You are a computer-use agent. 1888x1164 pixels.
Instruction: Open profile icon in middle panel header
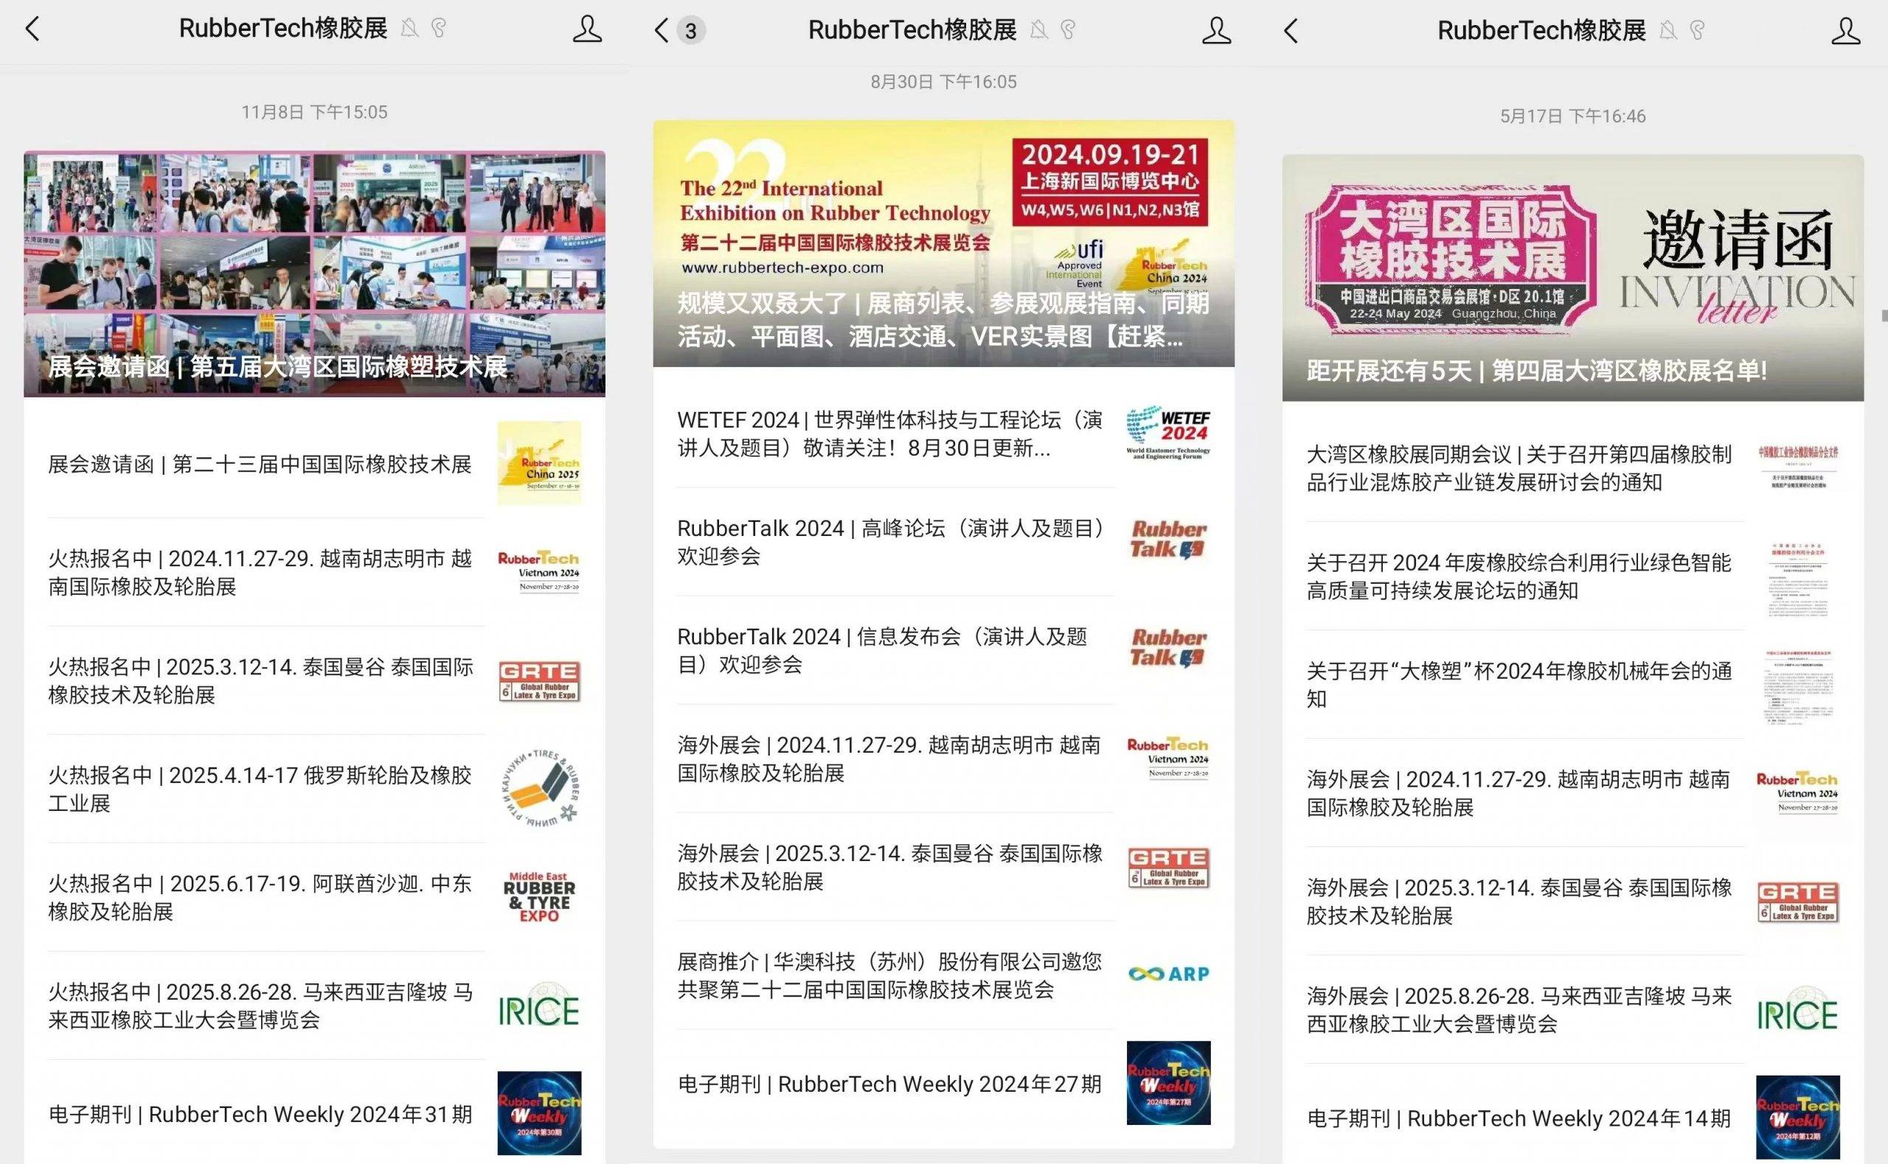coord(1216,31)
